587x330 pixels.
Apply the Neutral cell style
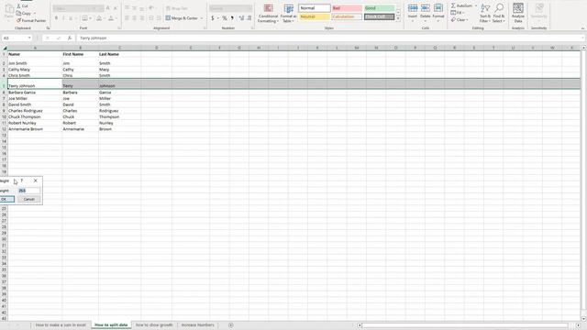click(x=315, y=16)
